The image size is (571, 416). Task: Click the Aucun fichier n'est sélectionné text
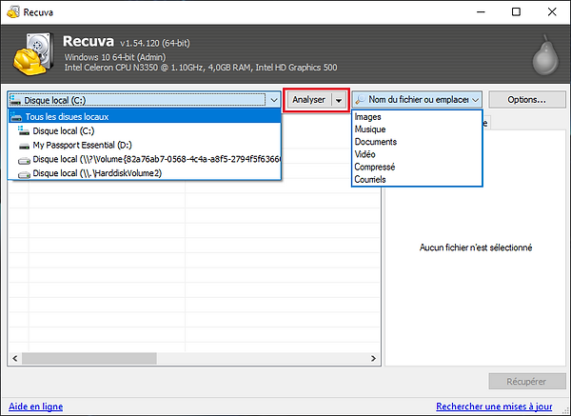pyautogui.click(x=476, y=248)
